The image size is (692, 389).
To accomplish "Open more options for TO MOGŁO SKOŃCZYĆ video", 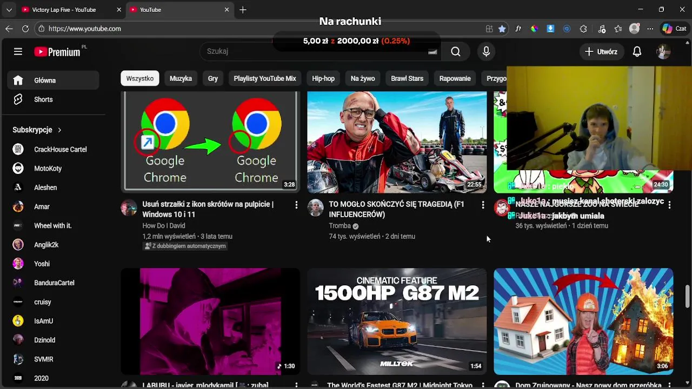I will click(x=483, y=205).
